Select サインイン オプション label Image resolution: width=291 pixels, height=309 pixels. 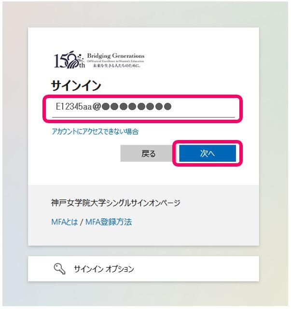coord(104,269)
